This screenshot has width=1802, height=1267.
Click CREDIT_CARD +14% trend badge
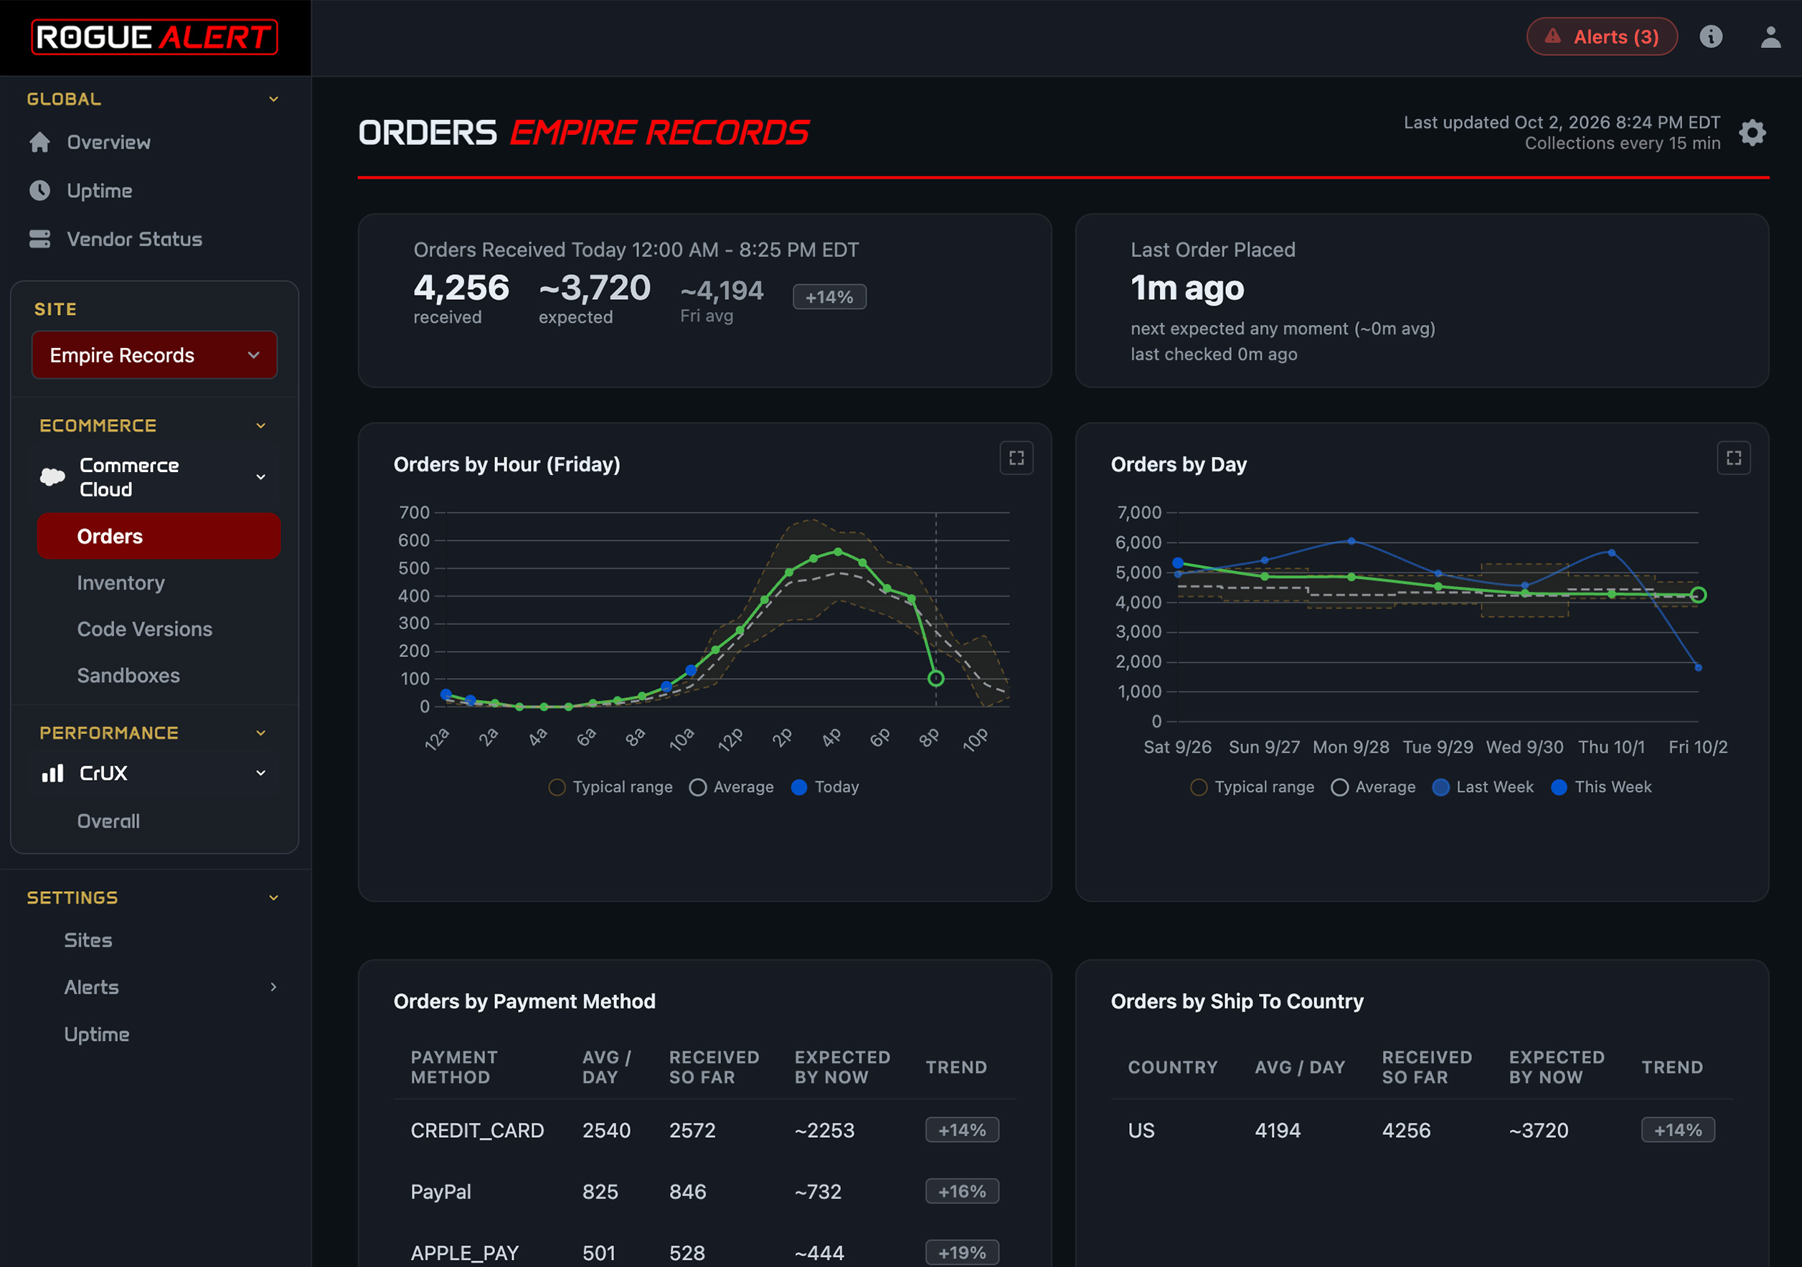(961, 1130)
